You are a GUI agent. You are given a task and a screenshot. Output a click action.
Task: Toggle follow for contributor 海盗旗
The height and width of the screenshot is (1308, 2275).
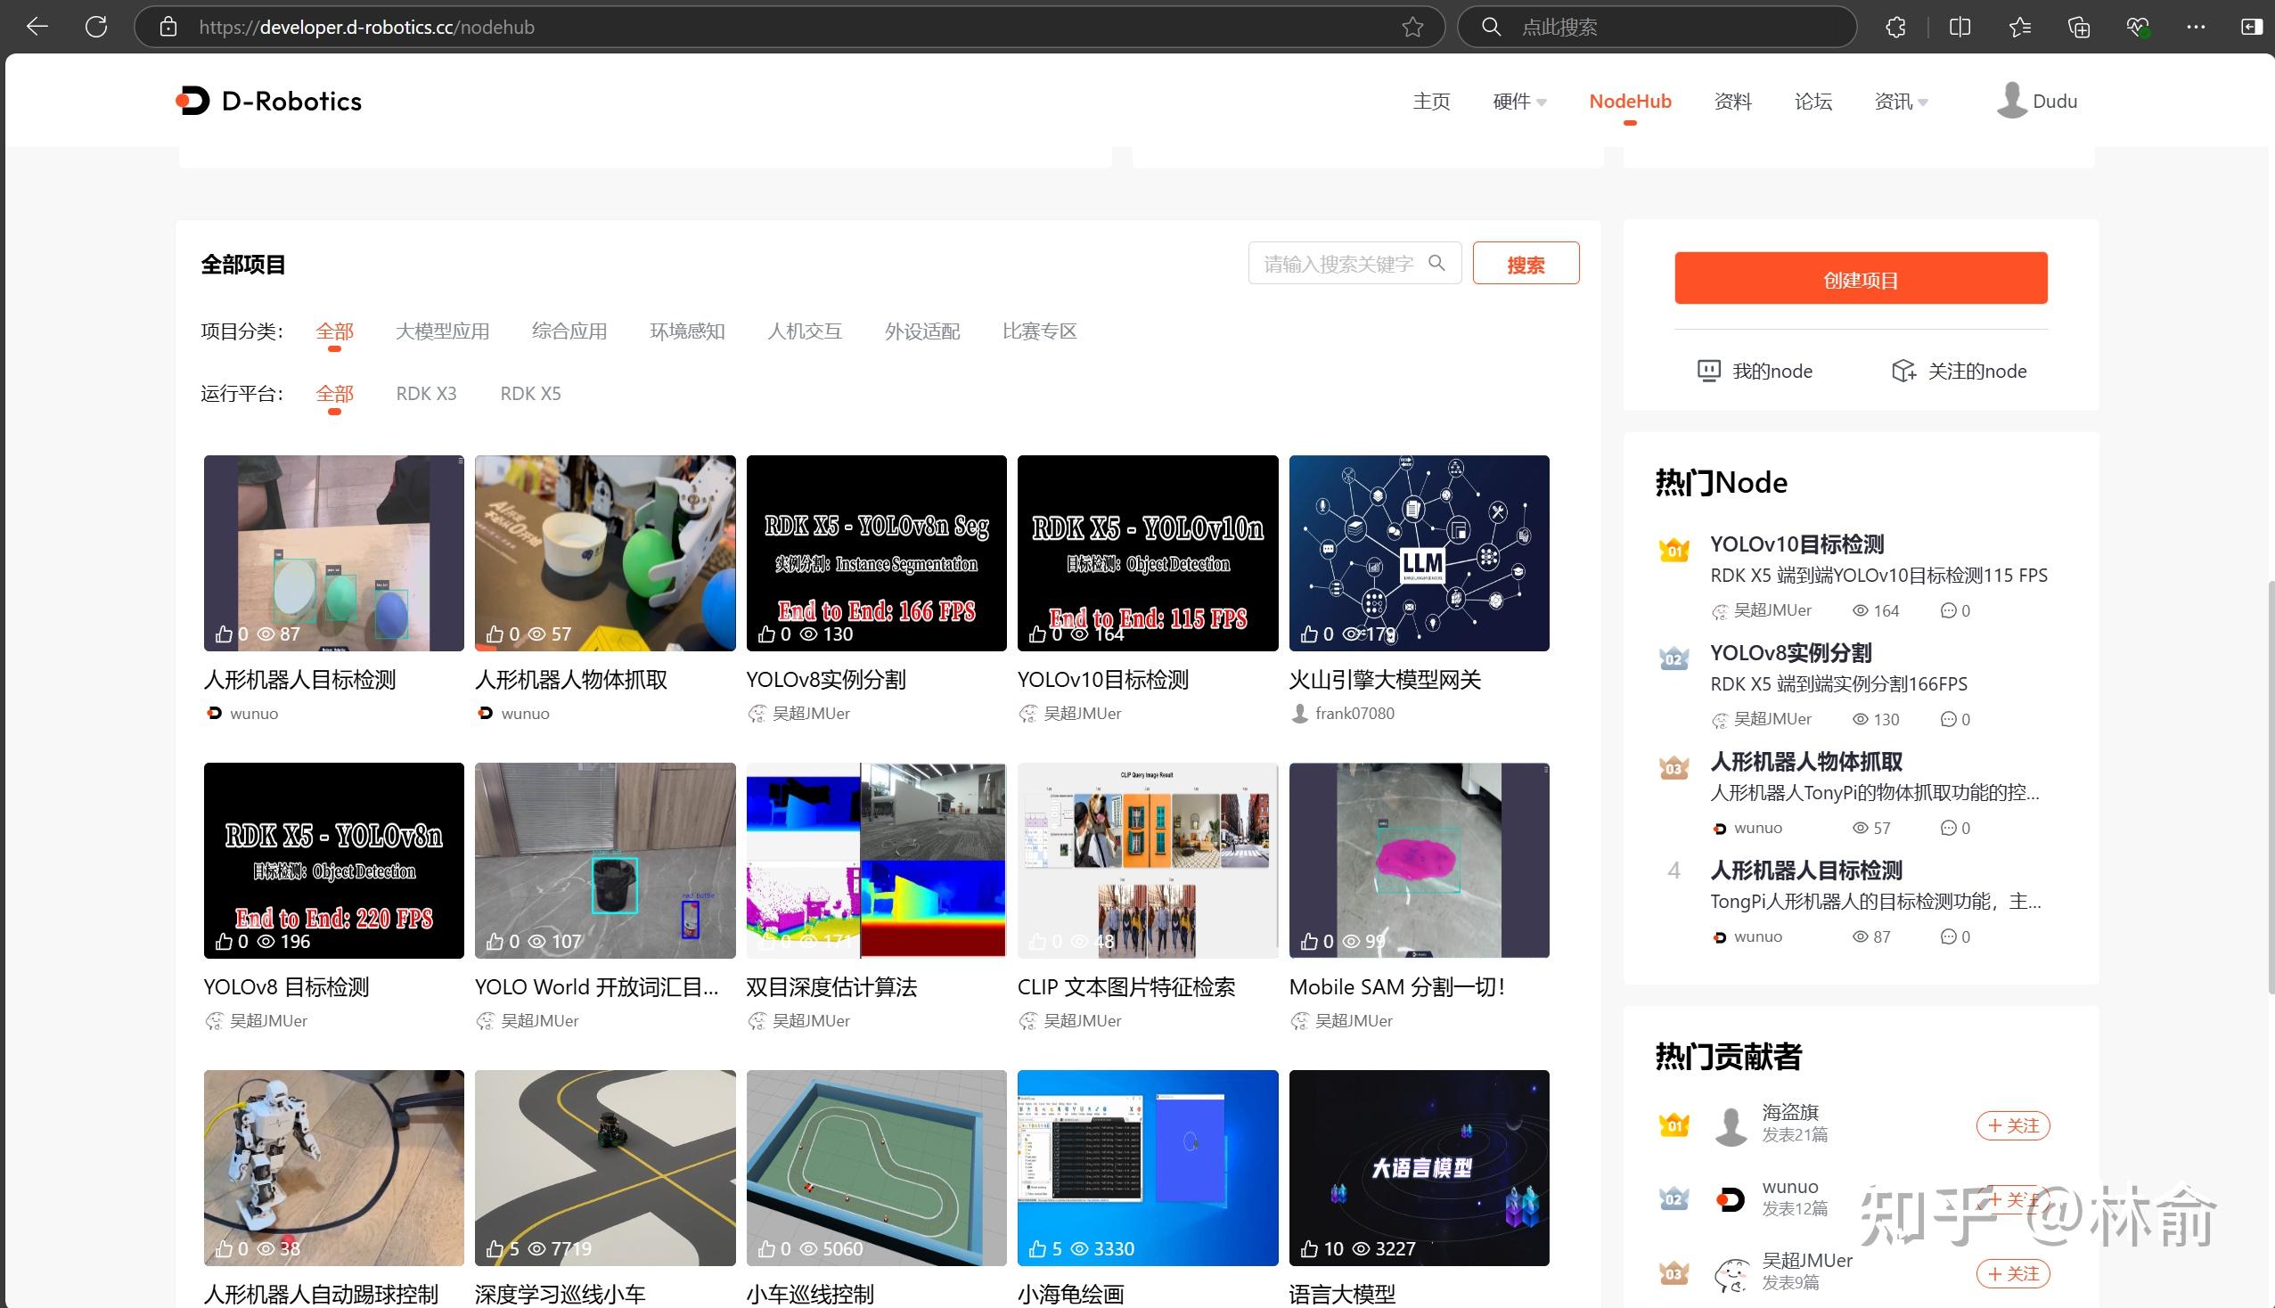[x=2014, y=1124]
